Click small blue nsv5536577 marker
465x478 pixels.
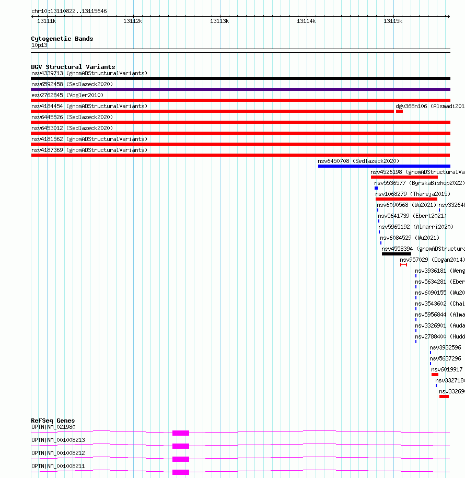point(376,188)
